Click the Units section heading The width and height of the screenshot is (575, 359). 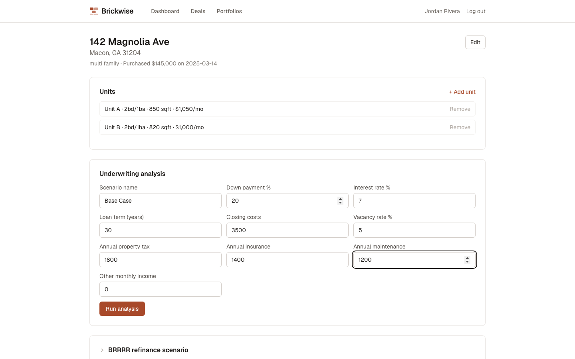[x=107, y=91]
